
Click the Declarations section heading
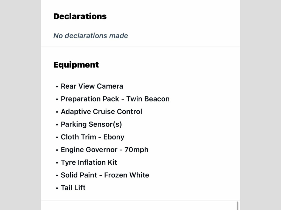pos(80,16)
